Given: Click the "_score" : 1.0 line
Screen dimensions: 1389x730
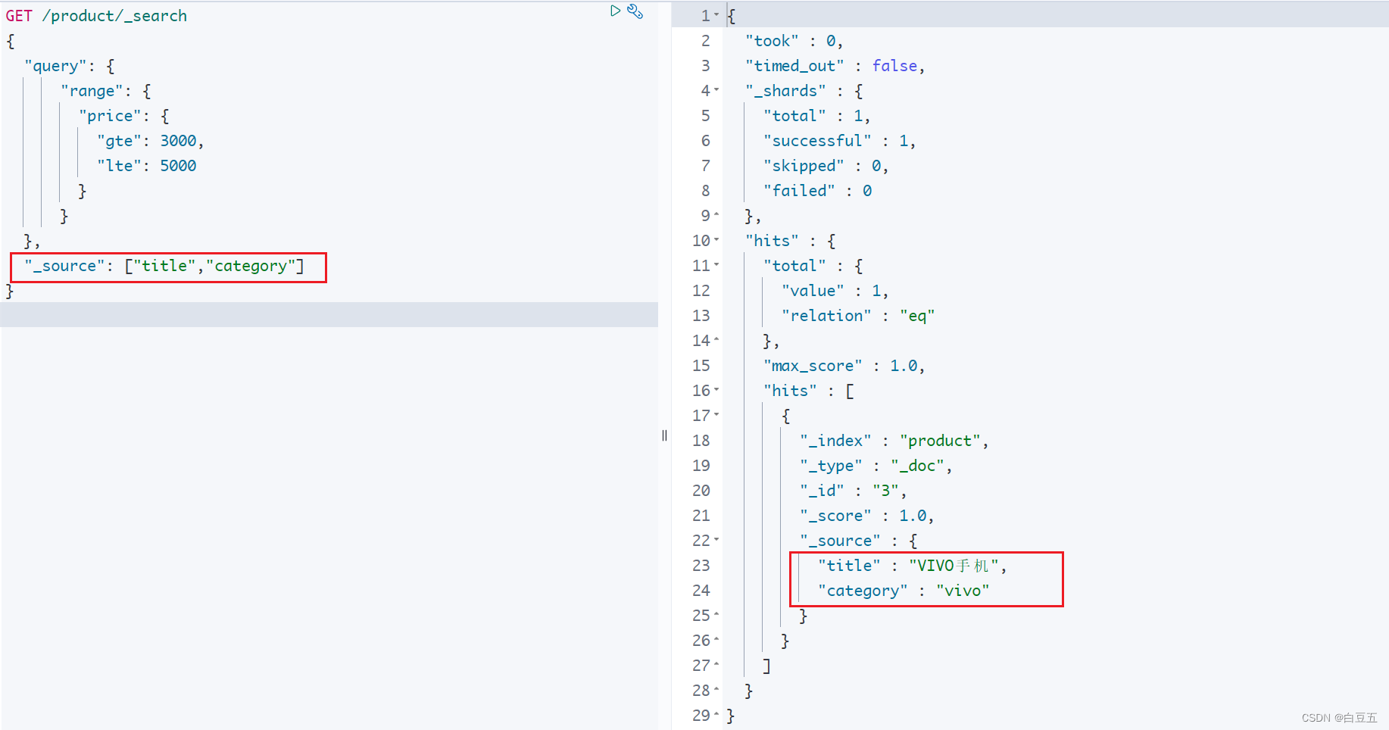Looking at the screenshot, I should (867, 516).
